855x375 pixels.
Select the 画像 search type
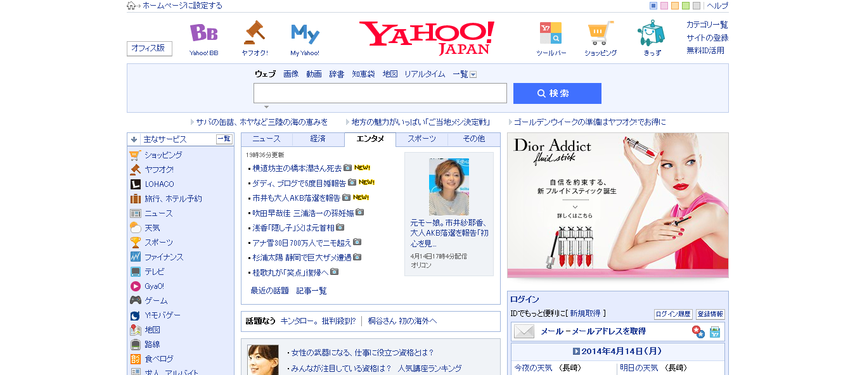coord(291,74)
